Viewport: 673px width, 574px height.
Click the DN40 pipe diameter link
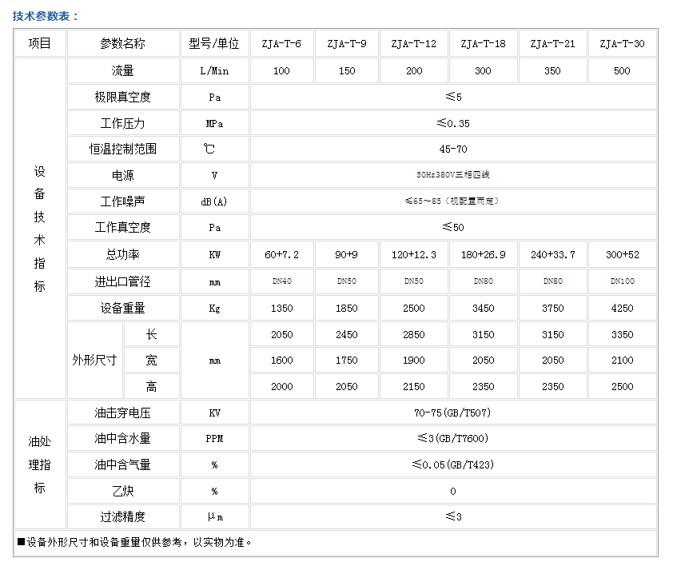281,281
